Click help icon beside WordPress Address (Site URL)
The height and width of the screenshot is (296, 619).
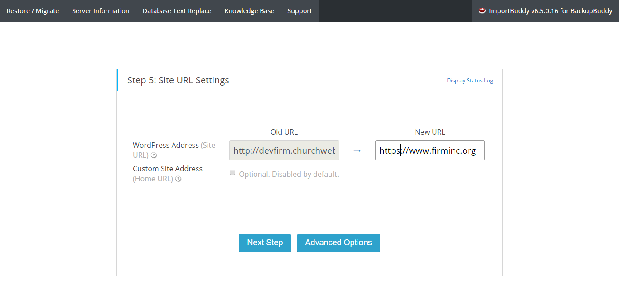click(154, 155)
